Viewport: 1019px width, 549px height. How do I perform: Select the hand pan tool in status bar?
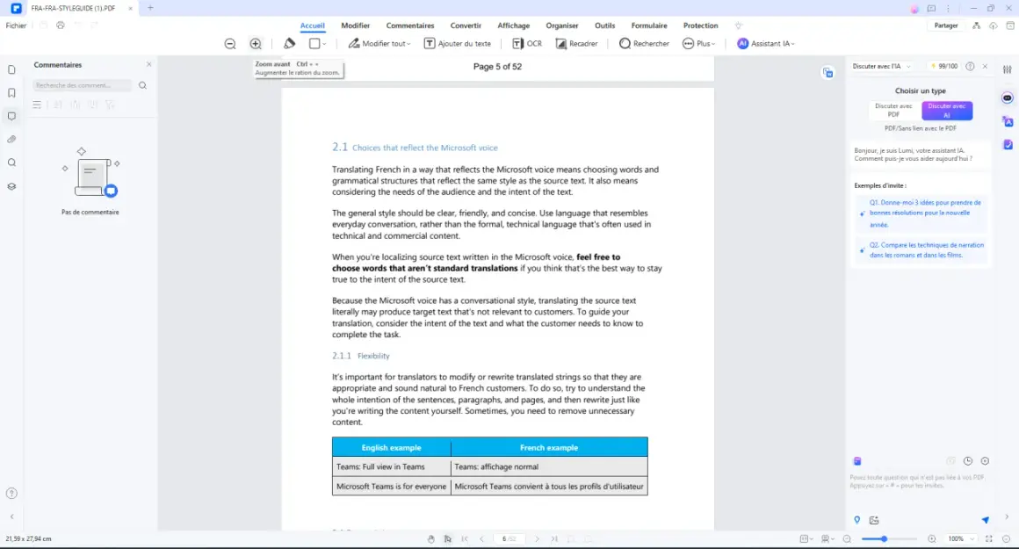point(430,538)
